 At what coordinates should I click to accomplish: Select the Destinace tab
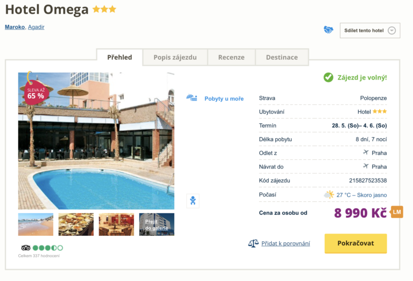coord(281,57)
